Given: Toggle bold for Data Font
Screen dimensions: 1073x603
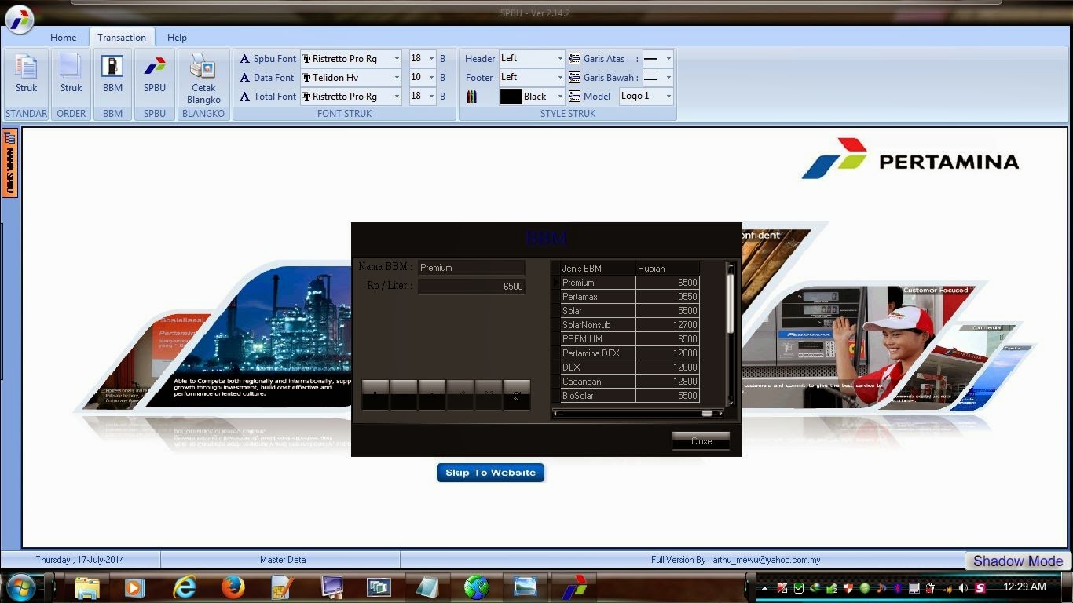Looking at the screenshot, I should pyautogui.click(x=443, y=78).
